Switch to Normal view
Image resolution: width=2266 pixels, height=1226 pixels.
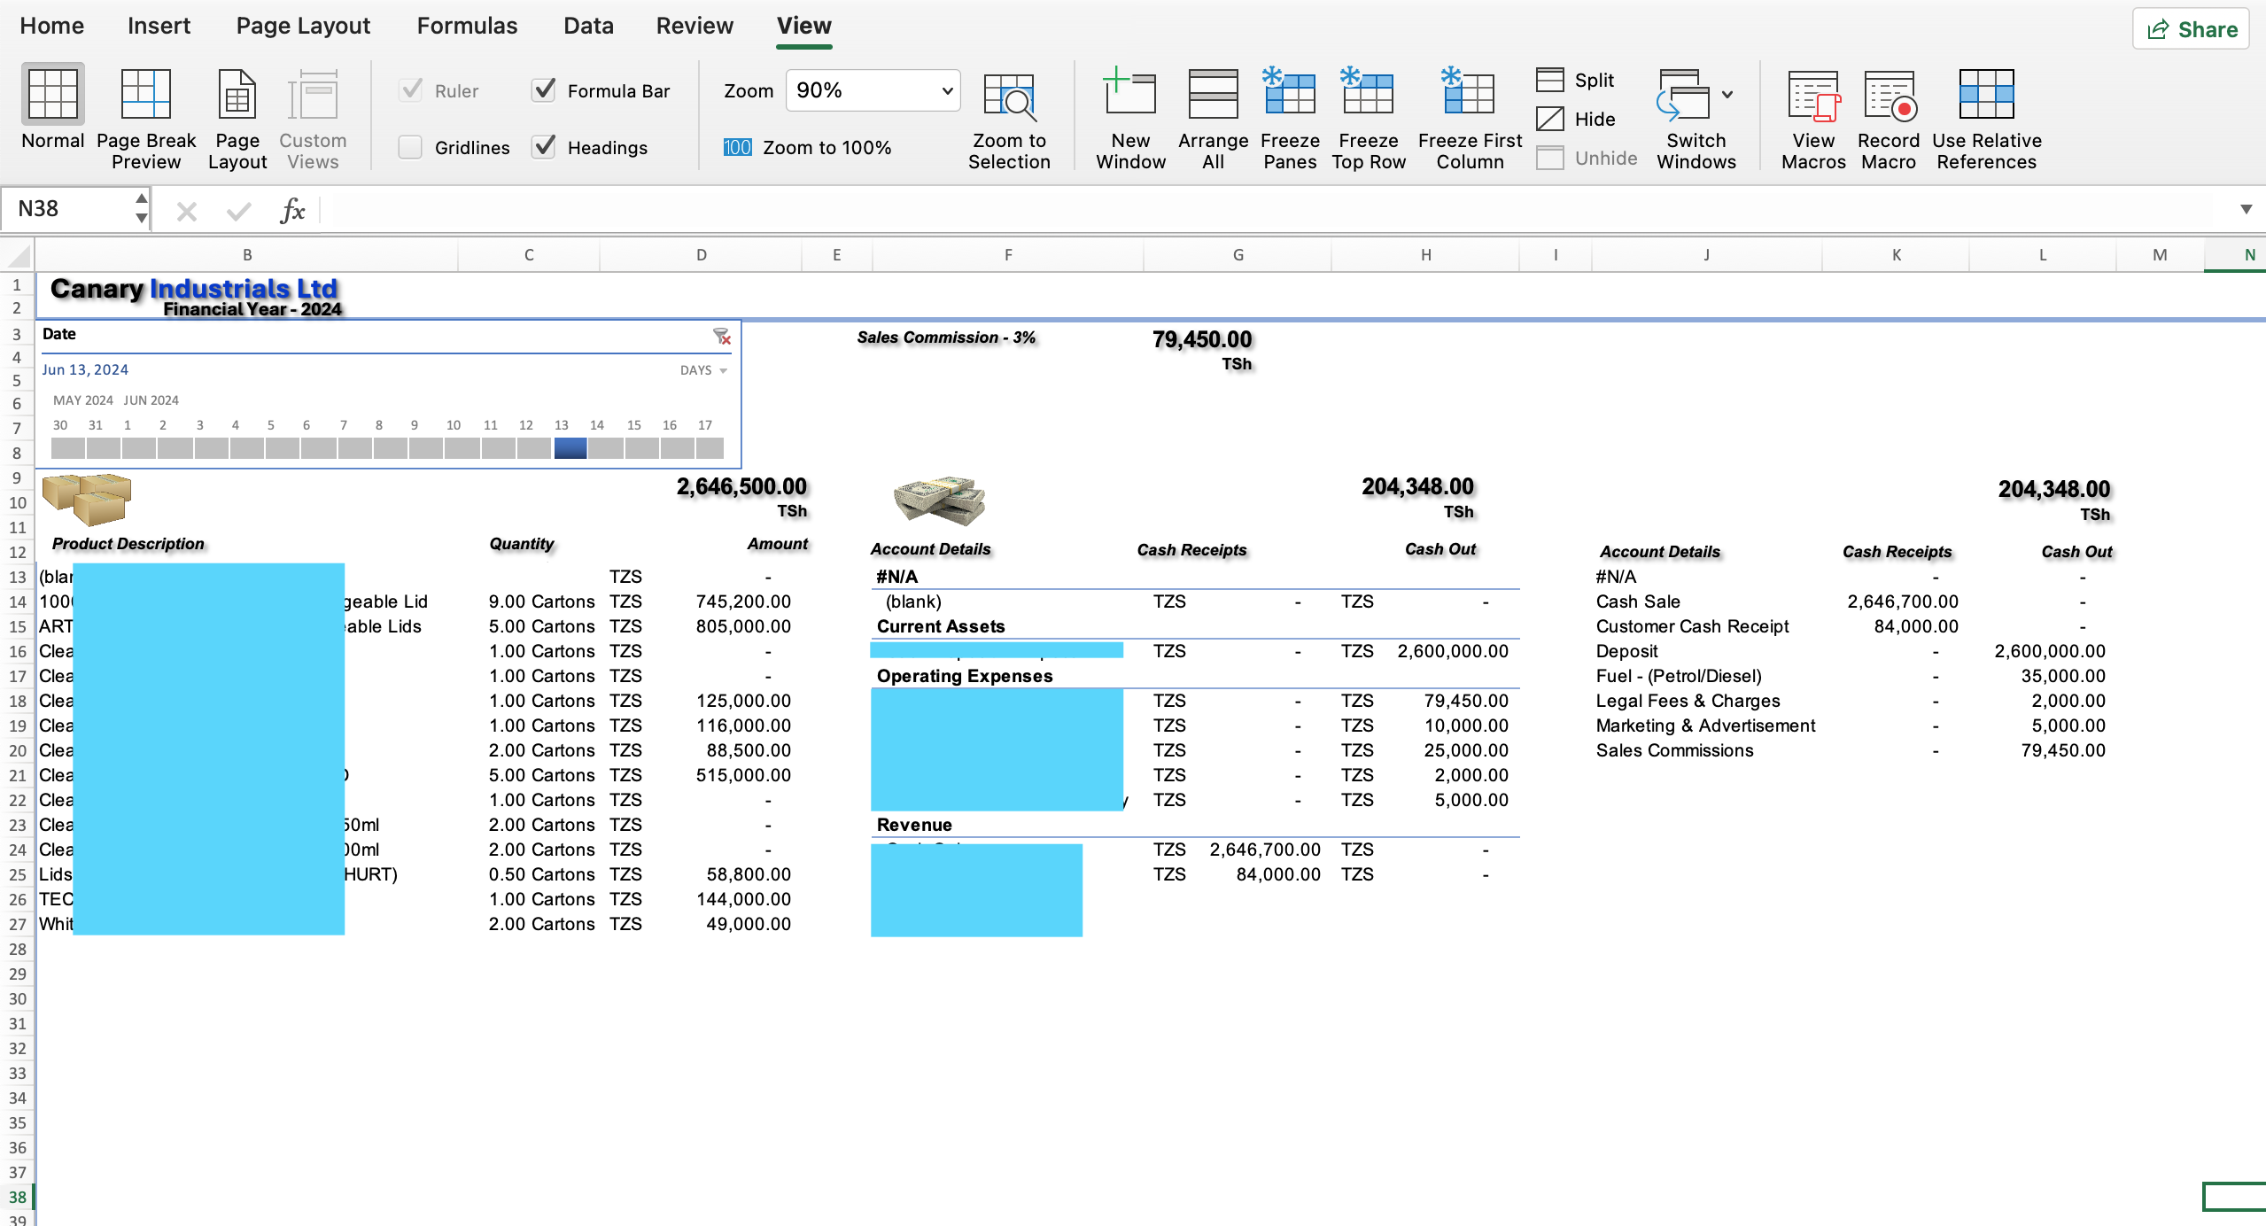51,115
